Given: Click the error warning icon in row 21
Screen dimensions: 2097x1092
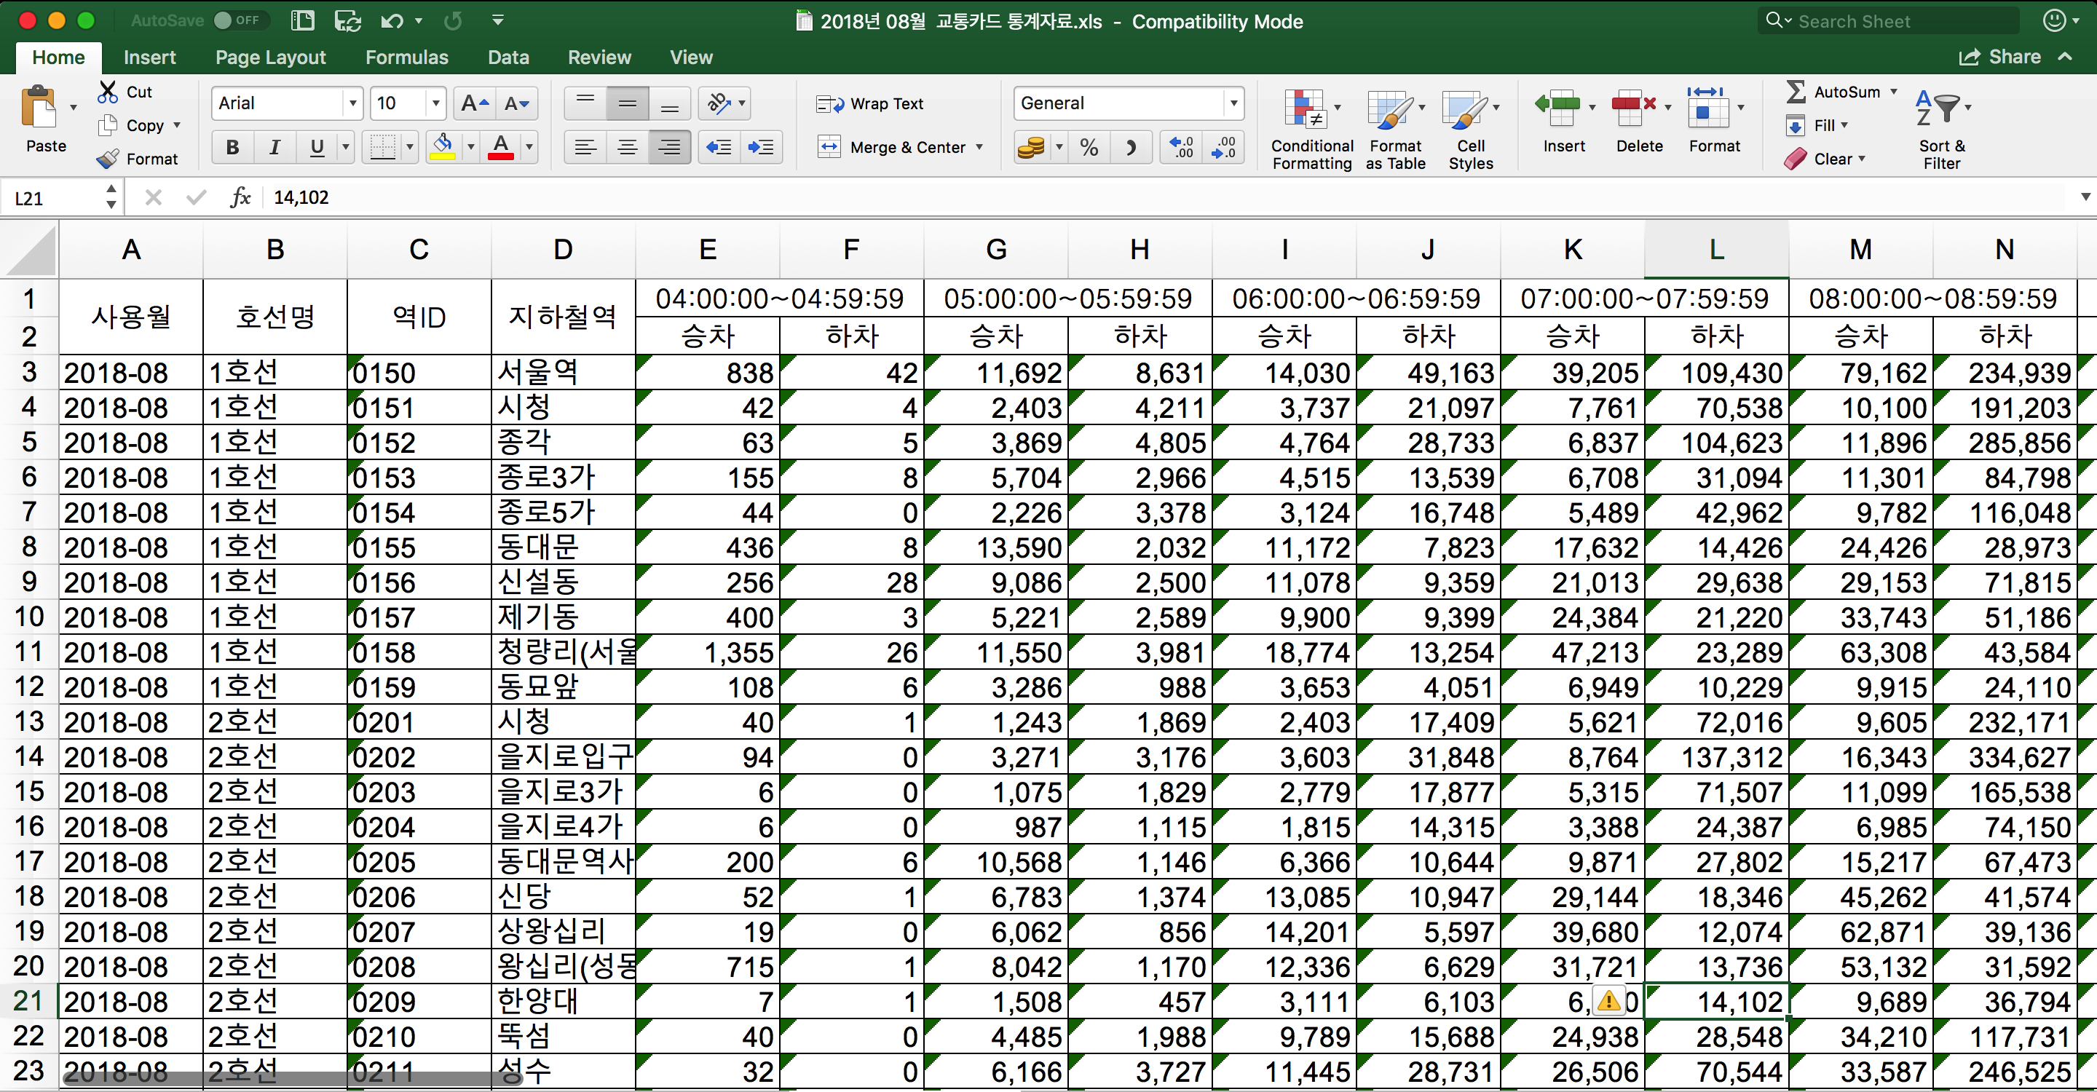Looking at the screenshot, I should point(1608,1001).
